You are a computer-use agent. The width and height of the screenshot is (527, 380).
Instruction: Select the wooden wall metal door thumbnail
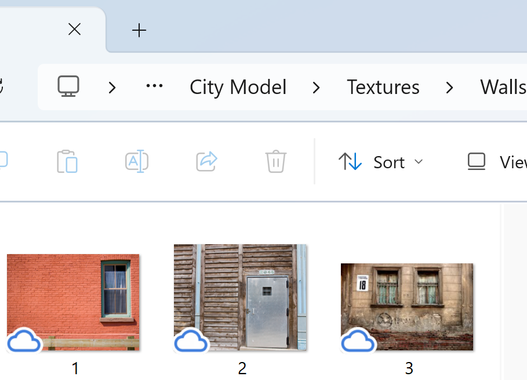click(x=240, y=297)
